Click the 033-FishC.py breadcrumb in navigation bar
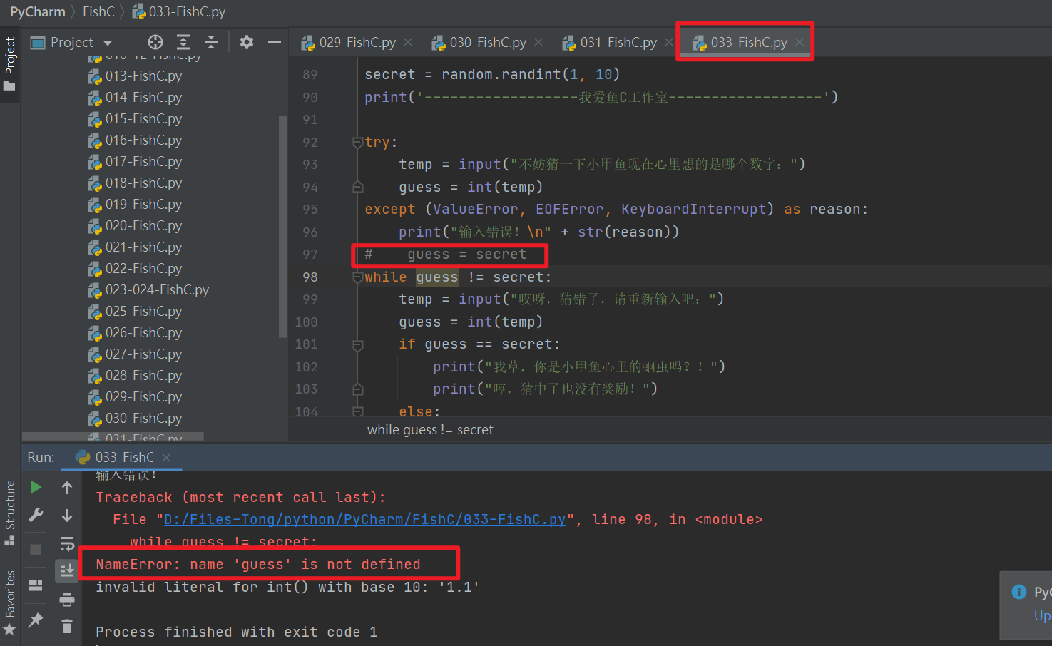1052x646 pixels. tap(179, 12)
